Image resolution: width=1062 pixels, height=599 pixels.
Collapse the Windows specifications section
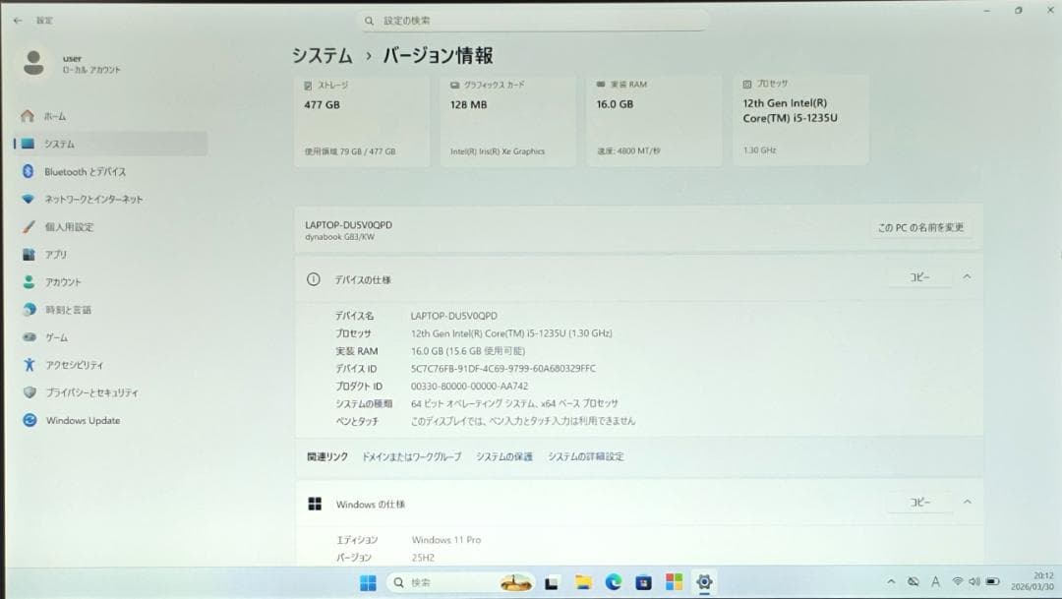[x=968, y=502]
